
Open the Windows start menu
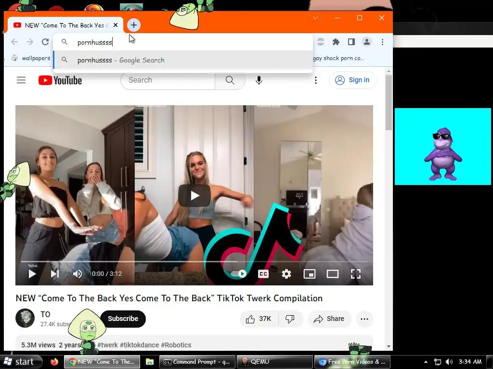[21, 362]
